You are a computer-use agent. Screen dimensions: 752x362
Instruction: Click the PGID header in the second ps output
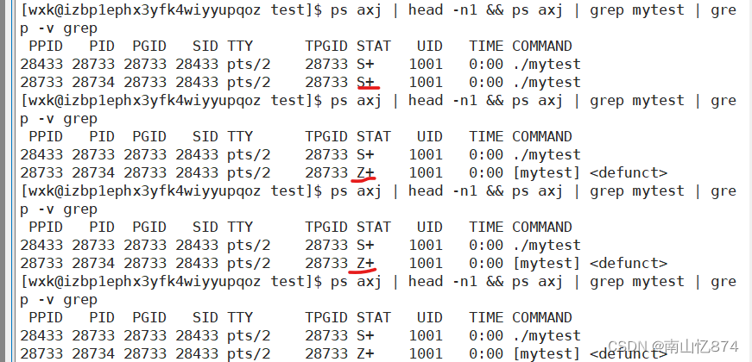tap(149, 137)
